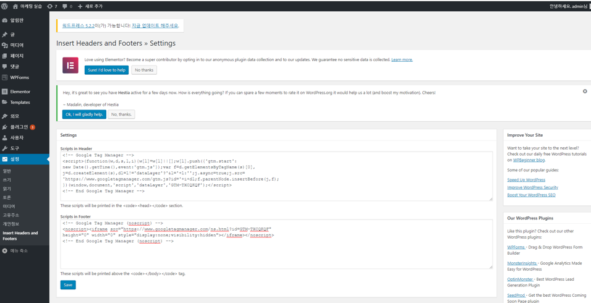The width and height of the screenshot is (591, 303).
Task: Open the 토론 settings submenu
Action: (x=7, y=197)
